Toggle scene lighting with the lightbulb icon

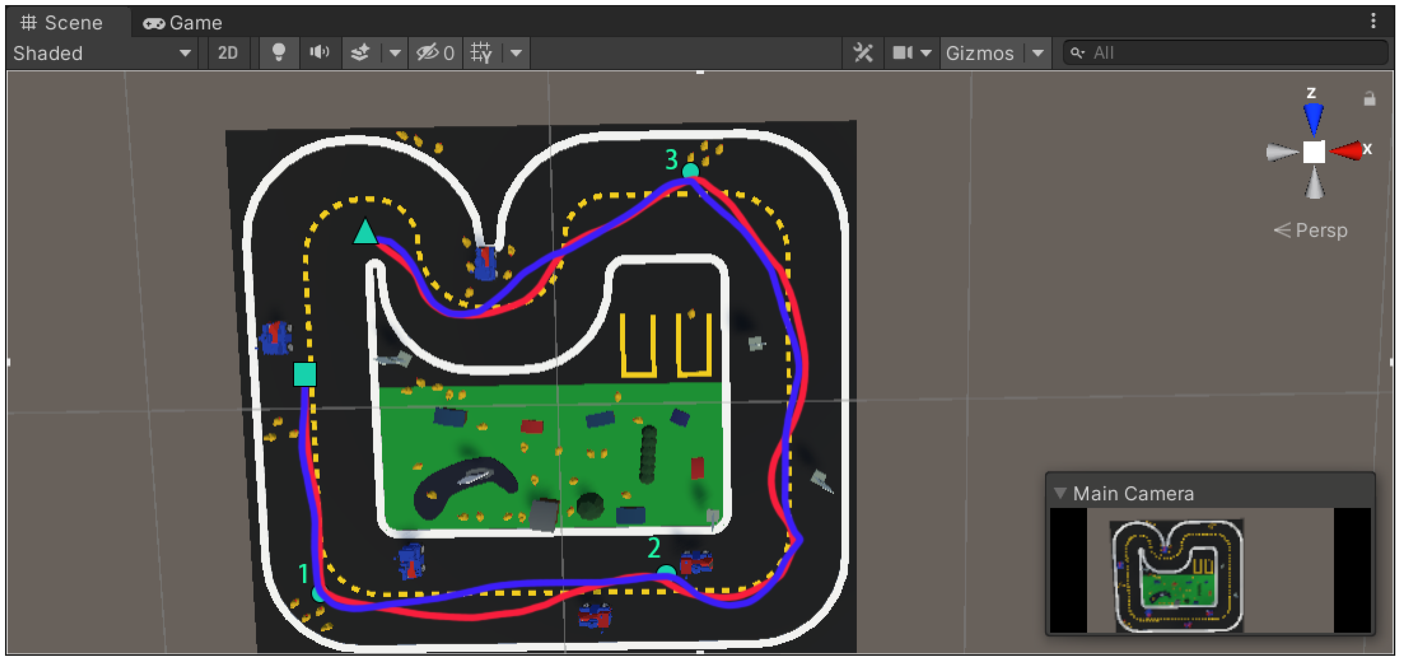click(x=279, y=53)
